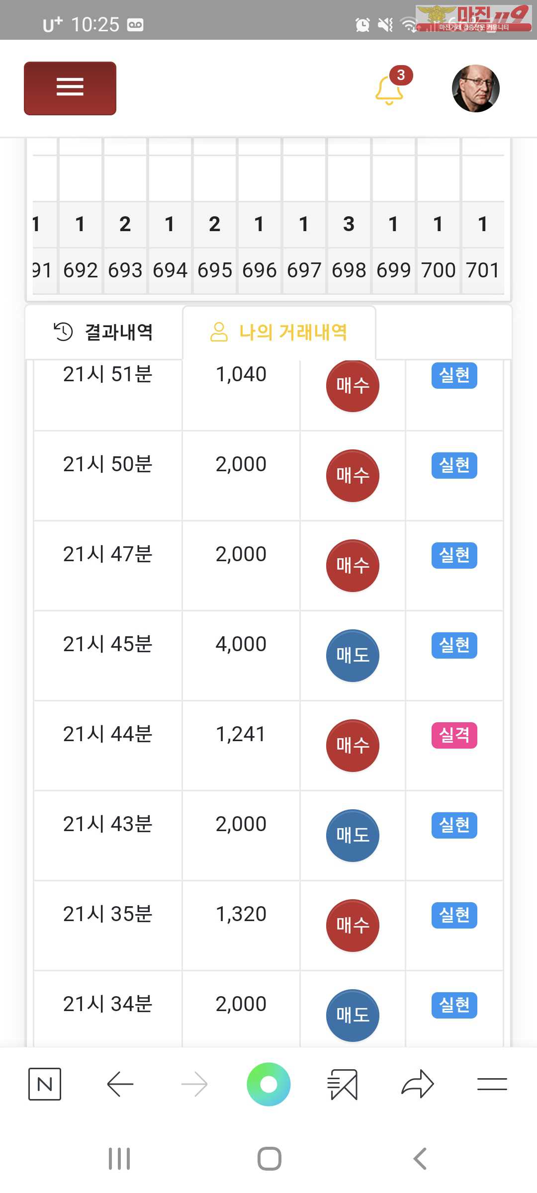Tap Android home button

click(x=269, y=1159)
